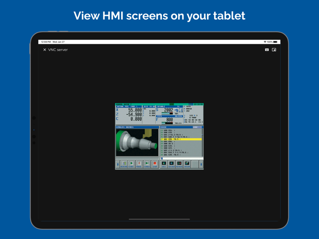The width and height of the screenshot is (319, 239).
Task: Click the C axis value 0.000
Action: tap(136, 119)
